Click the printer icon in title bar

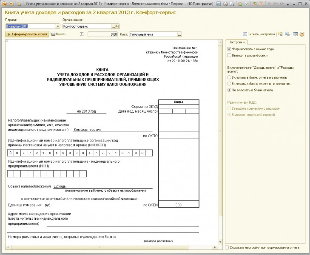225,4
